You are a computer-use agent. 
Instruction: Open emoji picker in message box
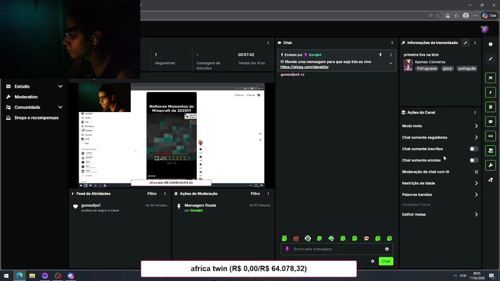point(387,249)
